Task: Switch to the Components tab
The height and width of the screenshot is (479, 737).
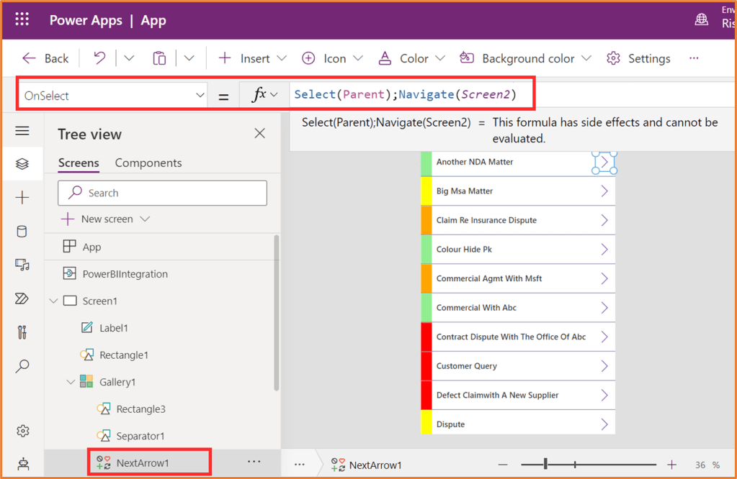Action: pyautogui.click(x=148, y=163)
